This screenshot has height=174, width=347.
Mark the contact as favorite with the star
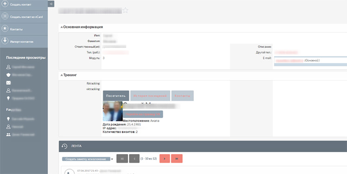(x=125, y=10)
